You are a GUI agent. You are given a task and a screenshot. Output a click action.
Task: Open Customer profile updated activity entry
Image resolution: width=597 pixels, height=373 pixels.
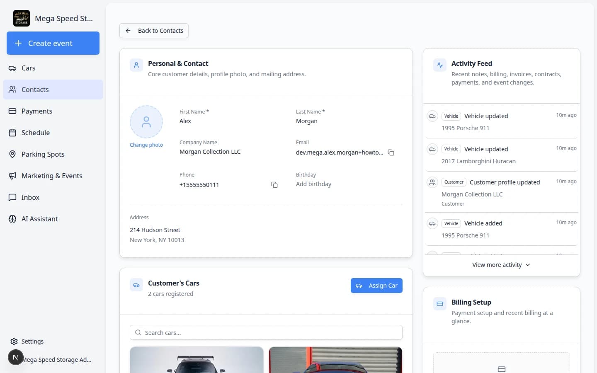502,192
